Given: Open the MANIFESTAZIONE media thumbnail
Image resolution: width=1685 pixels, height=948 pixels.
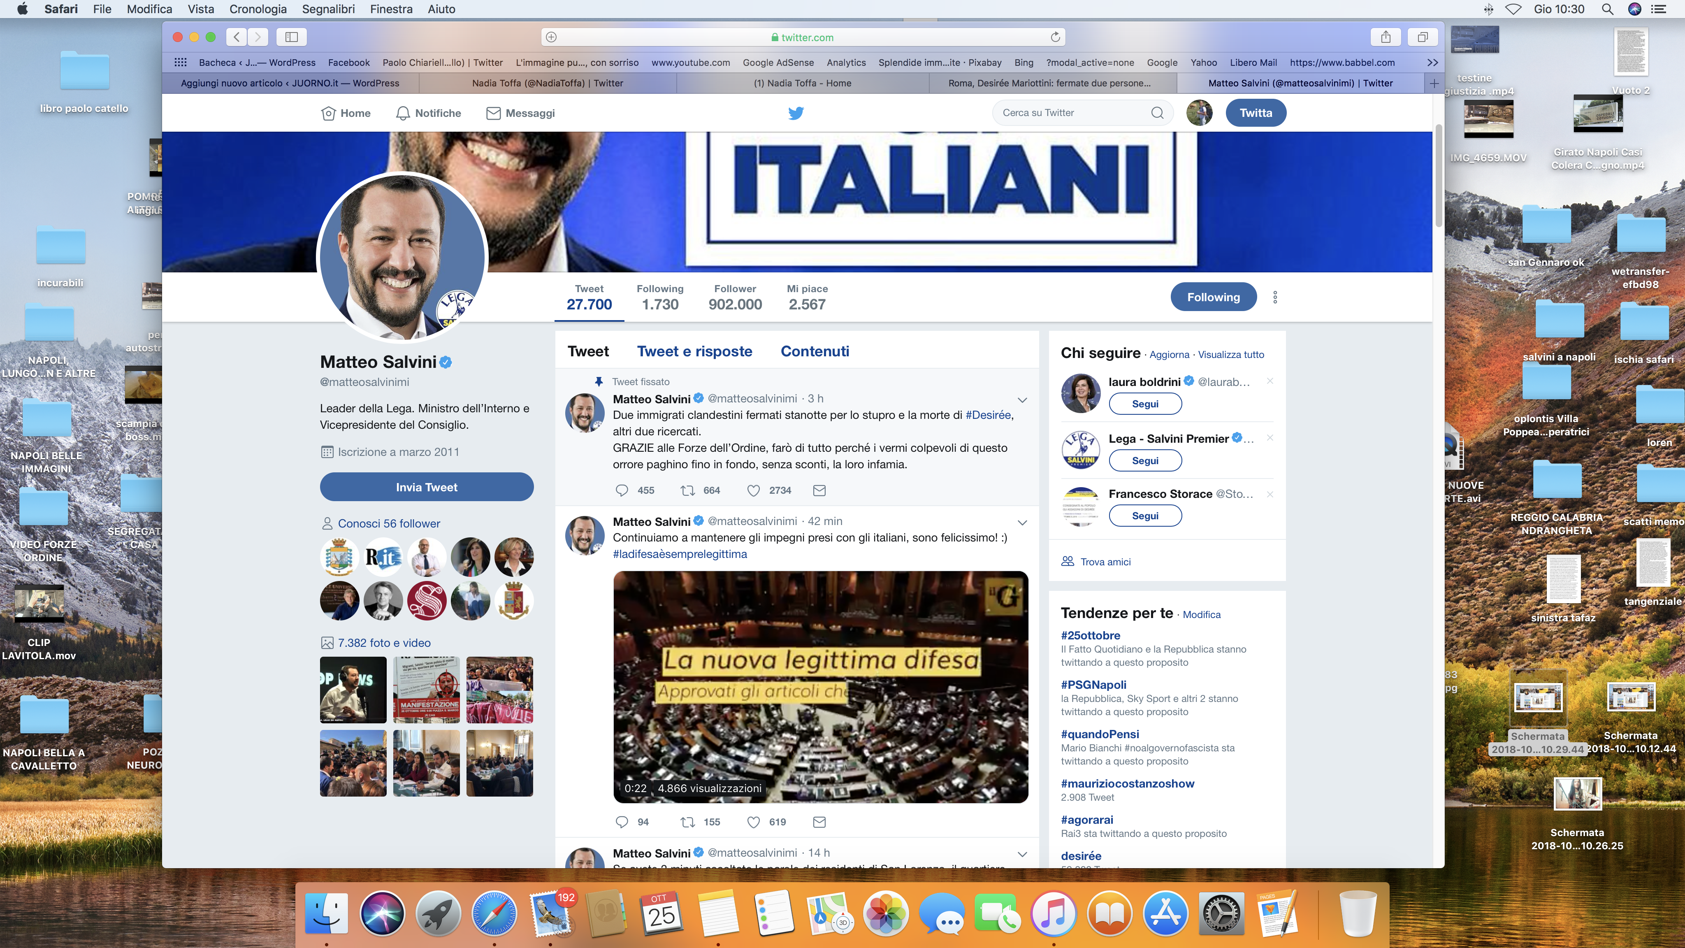Looking at the screenshot, I should [426, 690].
